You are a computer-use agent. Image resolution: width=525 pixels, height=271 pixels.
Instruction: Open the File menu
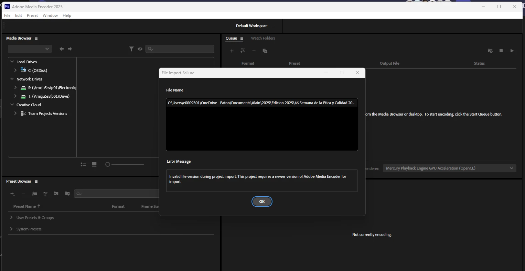pyautogui.click(x=7, y=15)
